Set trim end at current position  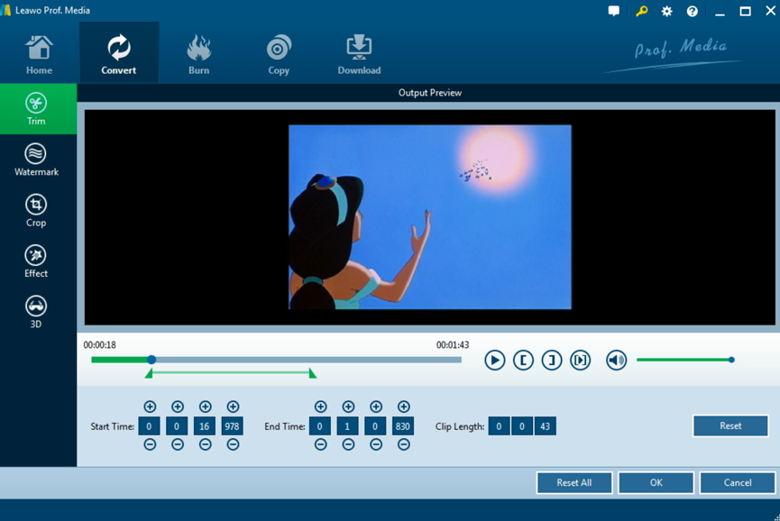[552, 360]
